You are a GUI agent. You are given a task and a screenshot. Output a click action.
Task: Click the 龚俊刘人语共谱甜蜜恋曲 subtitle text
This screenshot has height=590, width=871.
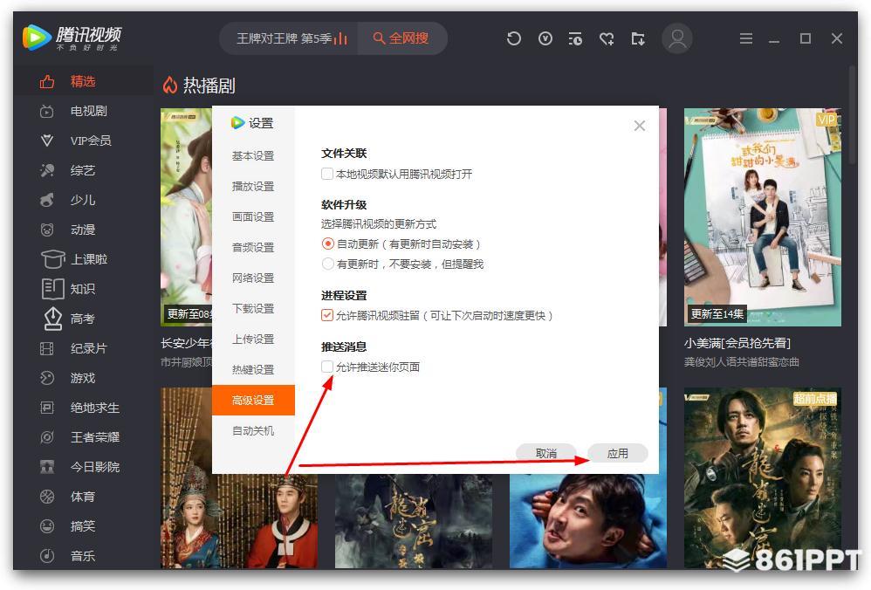tap(742, 361)
